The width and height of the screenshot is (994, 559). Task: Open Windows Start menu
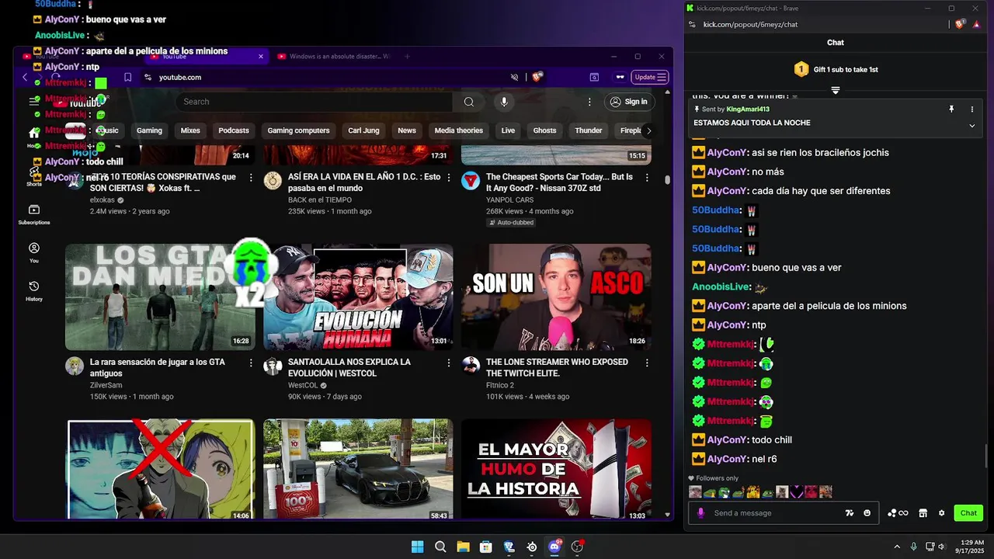[417, 547]
